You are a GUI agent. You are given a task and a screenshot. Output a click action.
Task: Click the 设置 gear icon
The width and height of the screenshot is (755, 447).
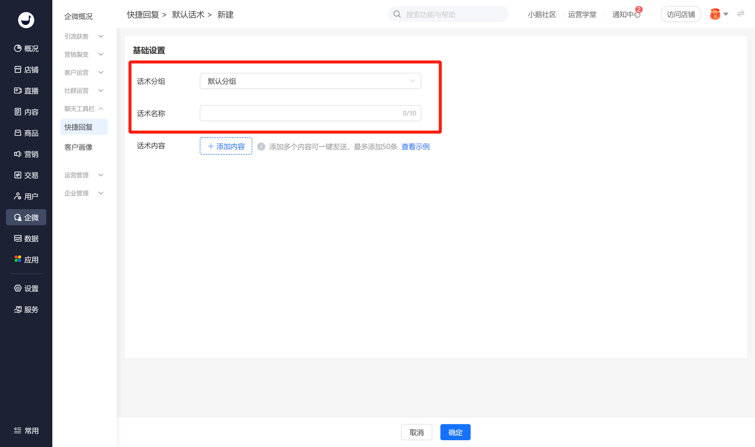click(18, 288)
